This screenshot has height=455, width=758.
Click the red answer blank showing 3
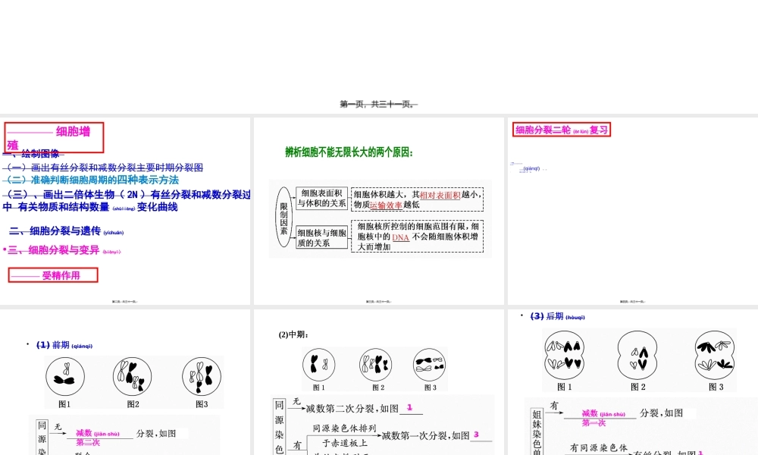pos(475,436)
